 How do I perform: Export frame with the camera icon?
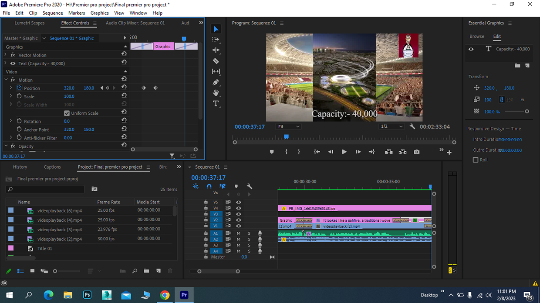coord(417,152)
